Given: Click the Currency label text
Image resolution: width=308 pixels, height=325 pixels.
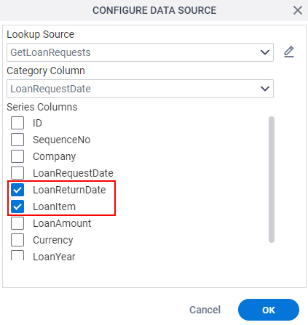Looking at the screenshot, I should tap(53, 240).
